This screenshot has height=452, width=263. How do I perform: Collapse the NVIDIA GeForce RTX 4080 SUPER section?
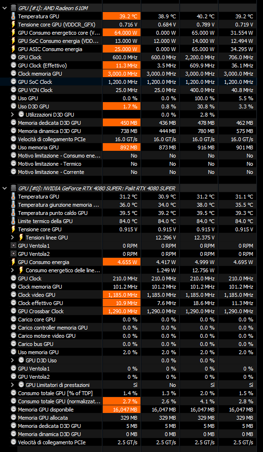point(5,188)
